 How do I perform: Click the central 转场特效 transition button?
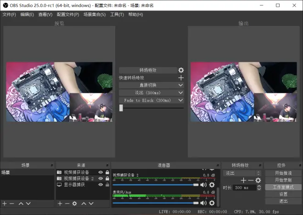(x=148, y=70)
